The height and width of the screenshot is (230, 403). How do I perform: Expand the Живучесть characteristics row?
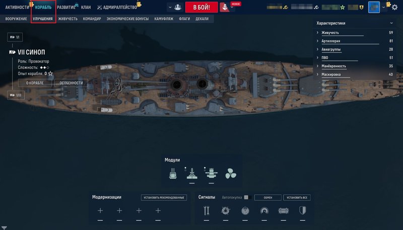click(x=355, y=33)
